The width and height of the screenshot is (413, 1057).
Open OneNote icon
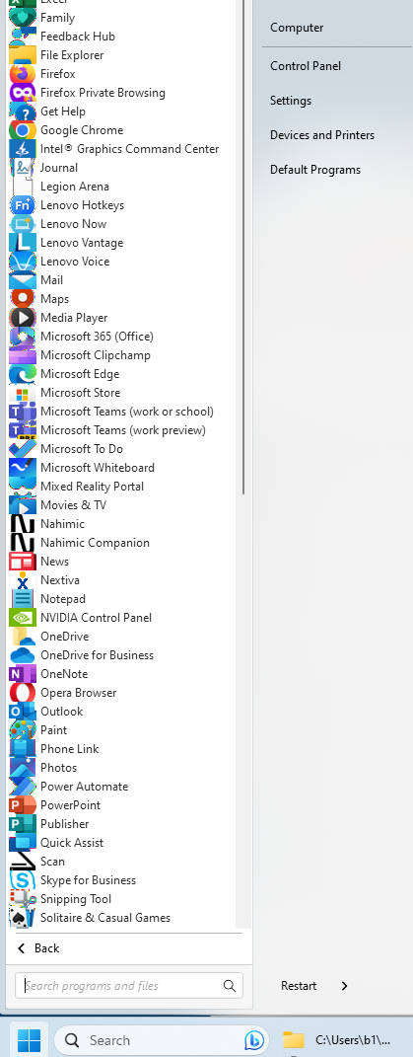23,674
